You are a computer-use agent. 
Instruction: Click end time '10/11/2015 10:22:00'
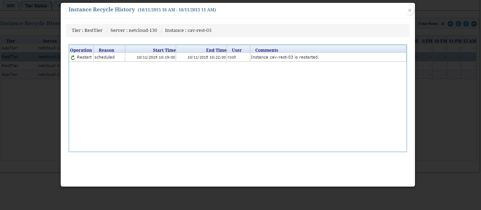click(x=207, y=57)
